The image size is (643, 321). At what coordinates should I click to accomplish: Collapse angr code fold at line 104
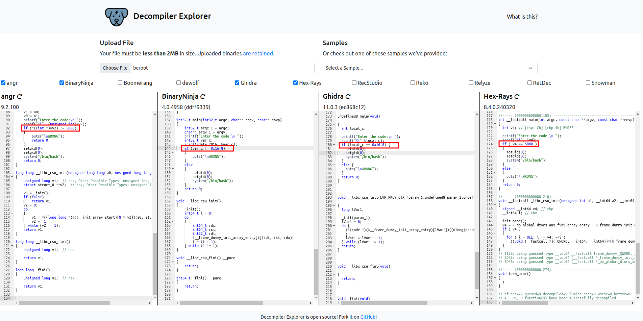click(x=12, y=177)
